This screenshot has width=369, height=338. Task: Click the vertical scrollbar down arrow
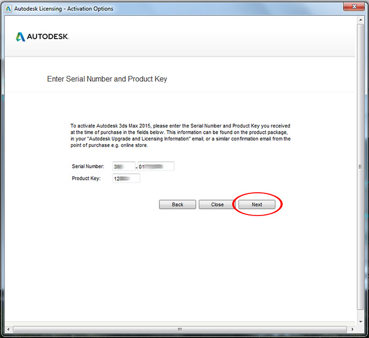pos(360,322)
